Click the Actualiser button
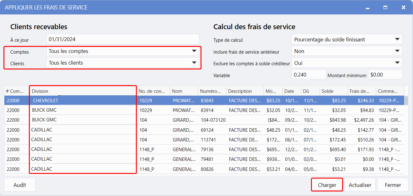The height and width of the screenshot is (196, 413). [360, 185]
